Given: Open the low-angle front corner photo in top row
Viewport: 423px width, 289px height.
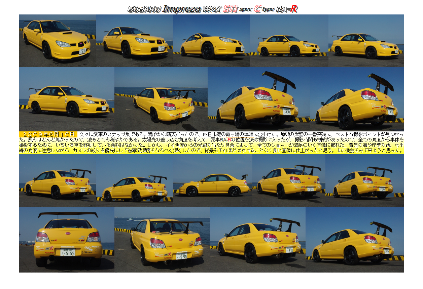Looking at the screenshot, I should coord(211,40).
